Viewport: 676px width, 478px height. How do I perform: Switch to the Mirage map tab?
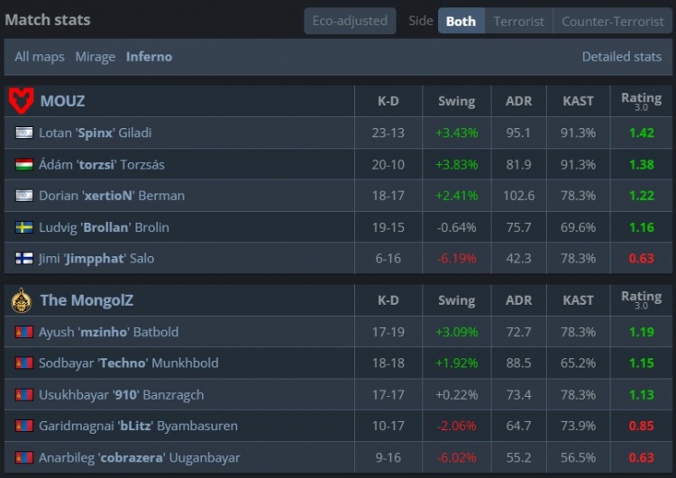(x=96, y=57)
